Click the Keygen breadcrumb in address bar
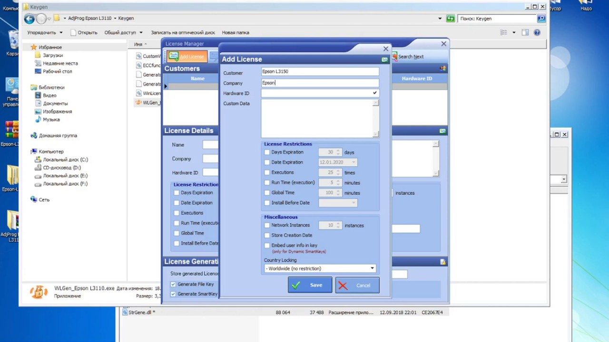The height and width of the screenshot is (342, 609). [126, 19]
